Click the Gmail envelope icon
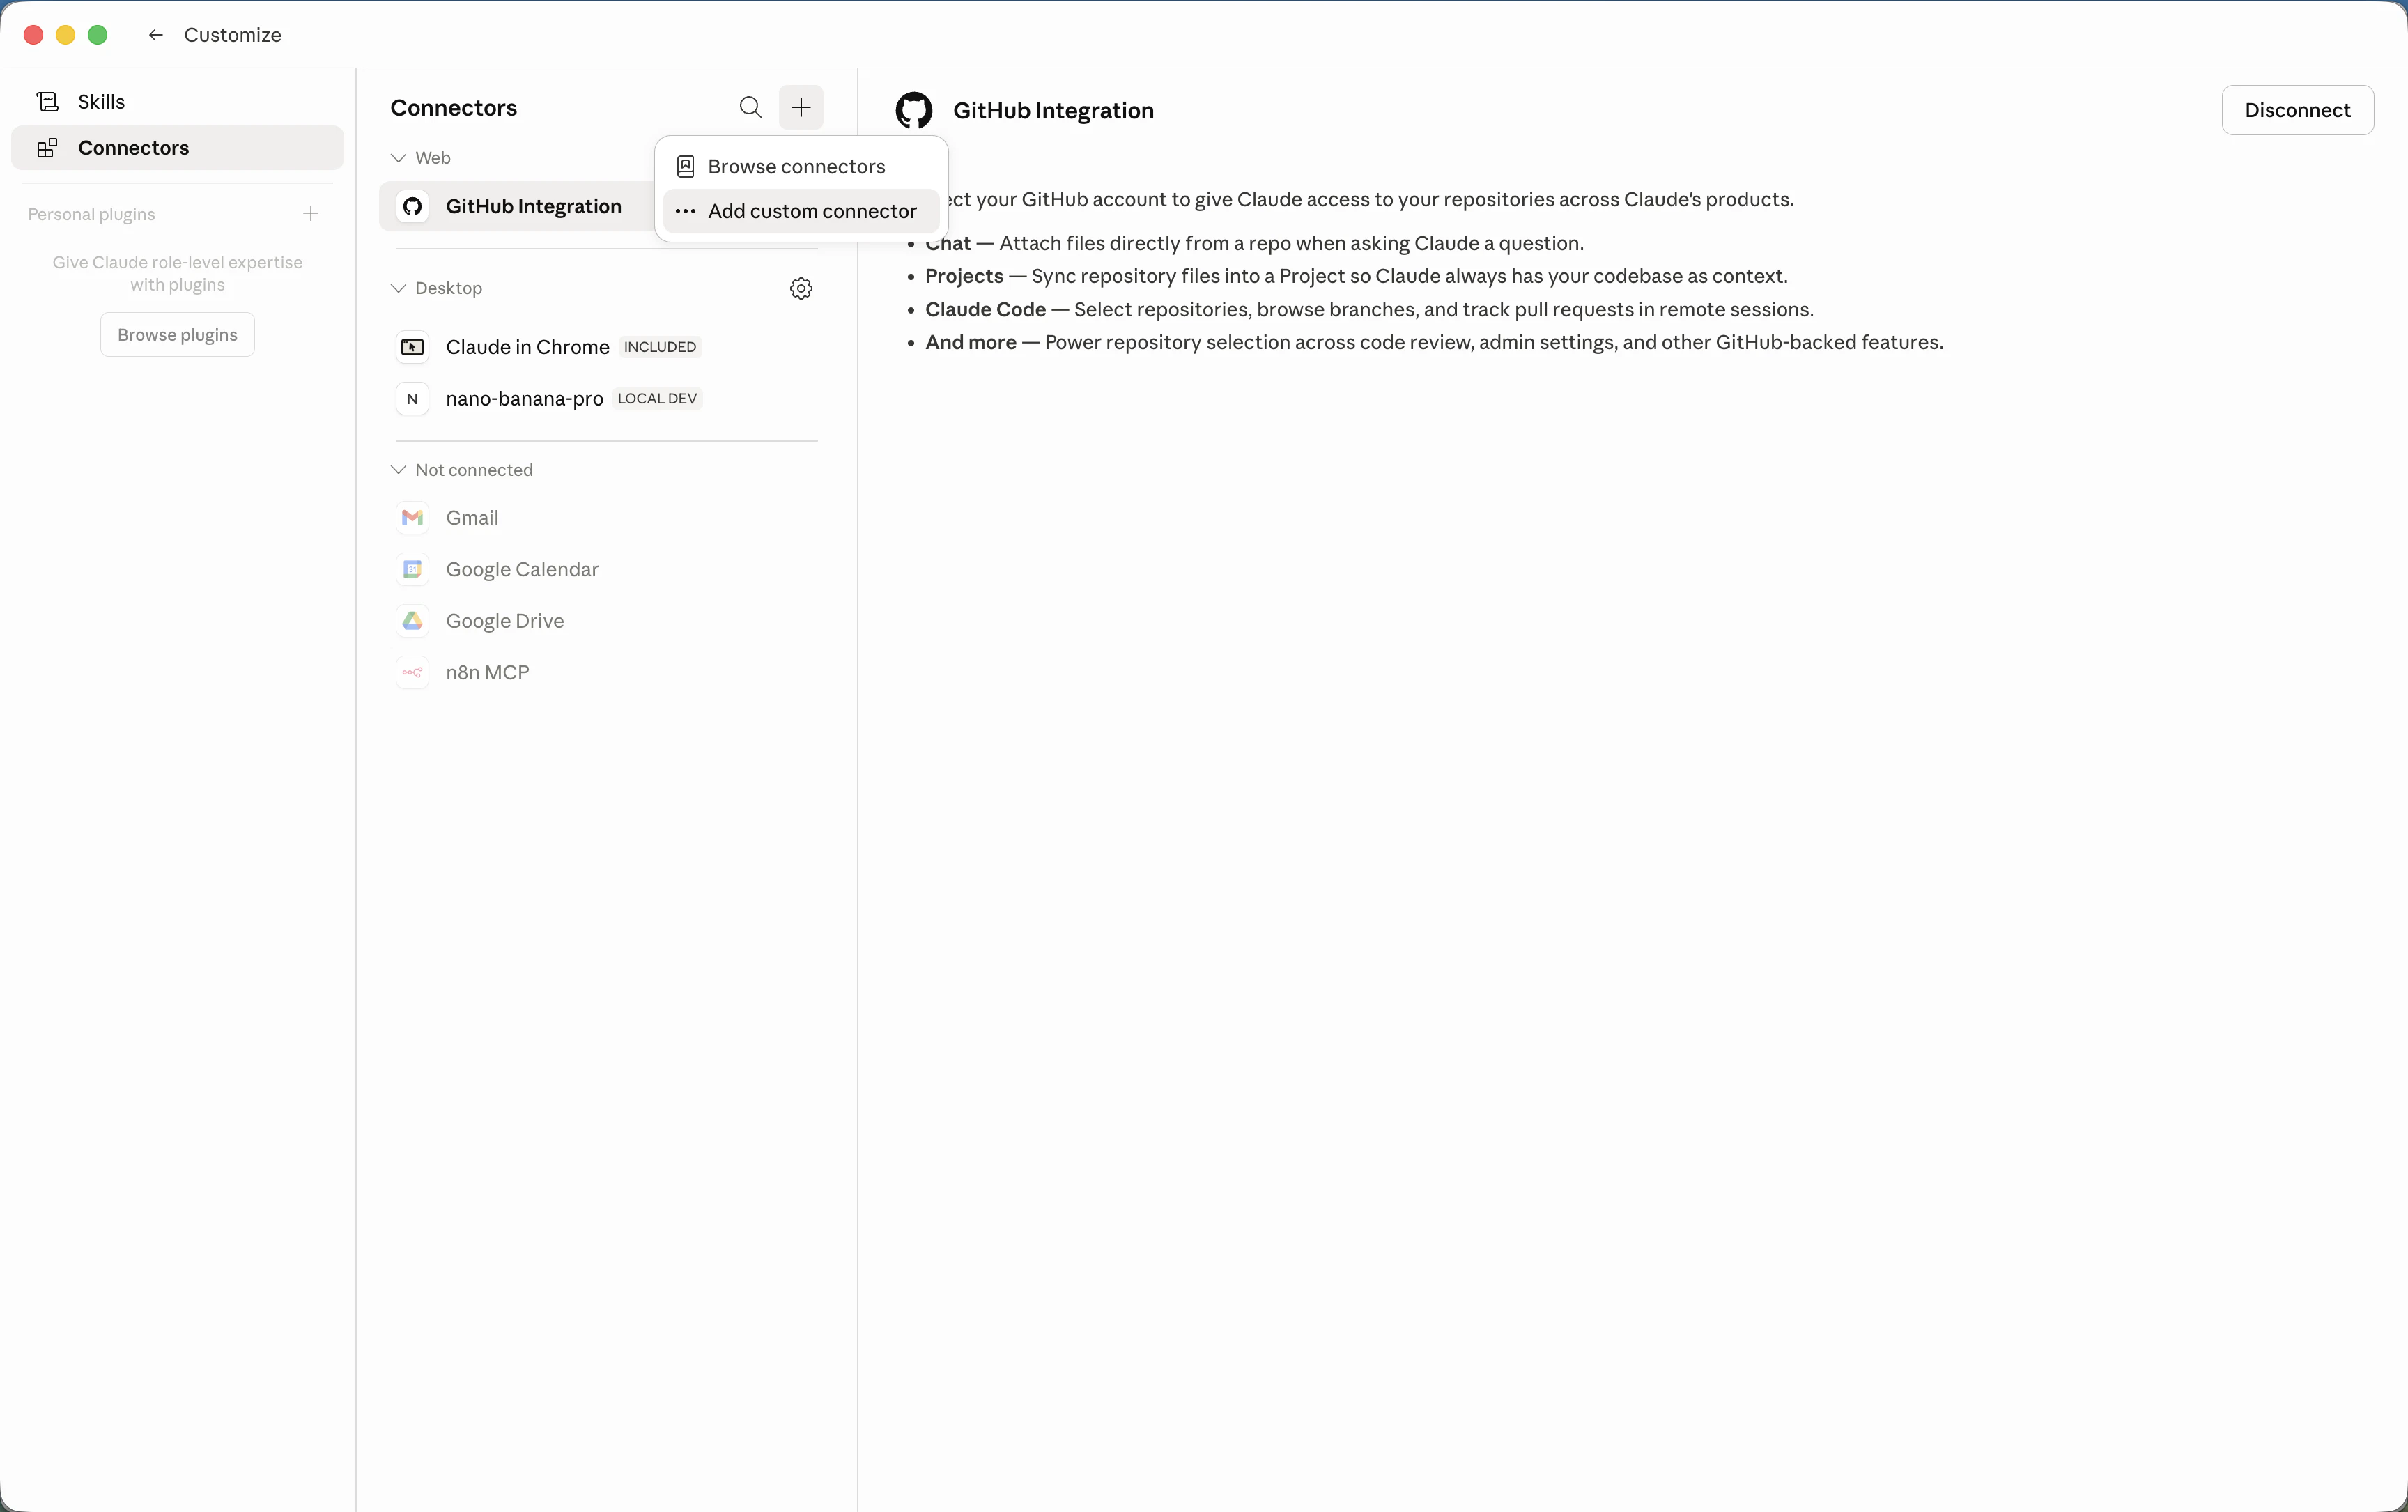This screenshot has height=1512, width=2408. pos(412,518)
